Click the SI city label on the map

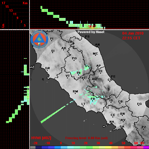click(53, 51)
